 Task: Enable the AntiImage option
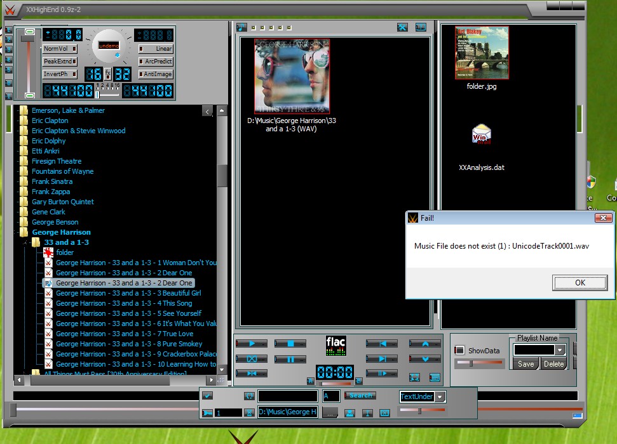(x=156, y=74)
